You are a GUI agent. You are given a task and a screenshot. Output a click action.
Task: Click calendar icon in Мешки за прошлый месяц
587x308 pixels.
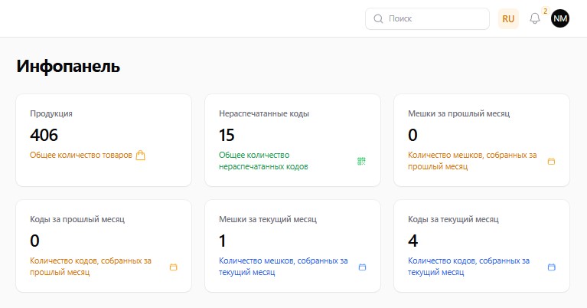click(551, 161)
